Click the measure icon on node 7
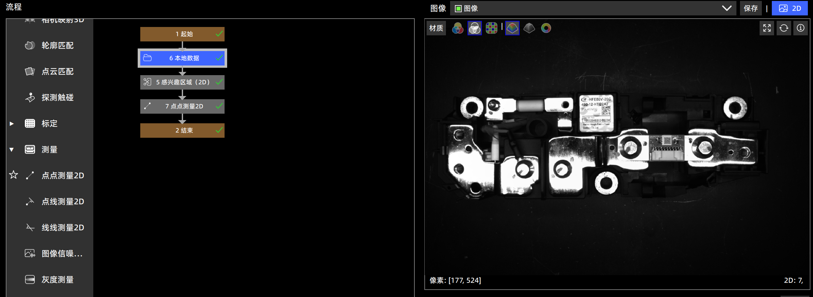 147,106
